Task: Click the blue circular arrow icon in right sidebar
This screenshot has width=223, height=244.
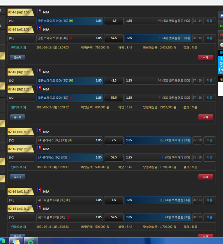Action: pyautogui.click(x=220, y=69)
